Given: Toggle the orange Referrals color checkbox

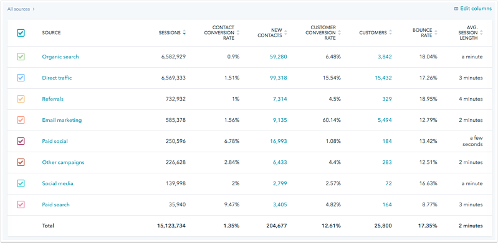Looking at the screenshot, I should click(21, 99).
